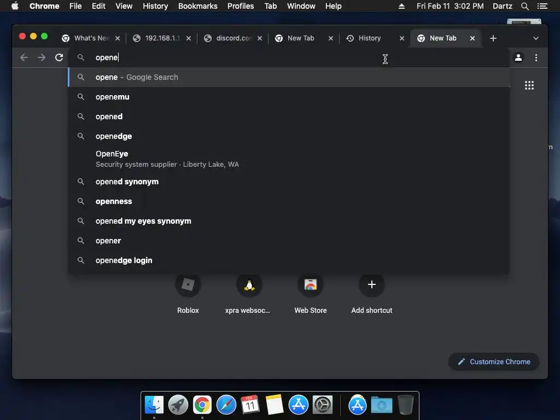This screenshot has height=420, width=560.
Task: Open Spotlight search in menu bar
Action: coord(524,6)
